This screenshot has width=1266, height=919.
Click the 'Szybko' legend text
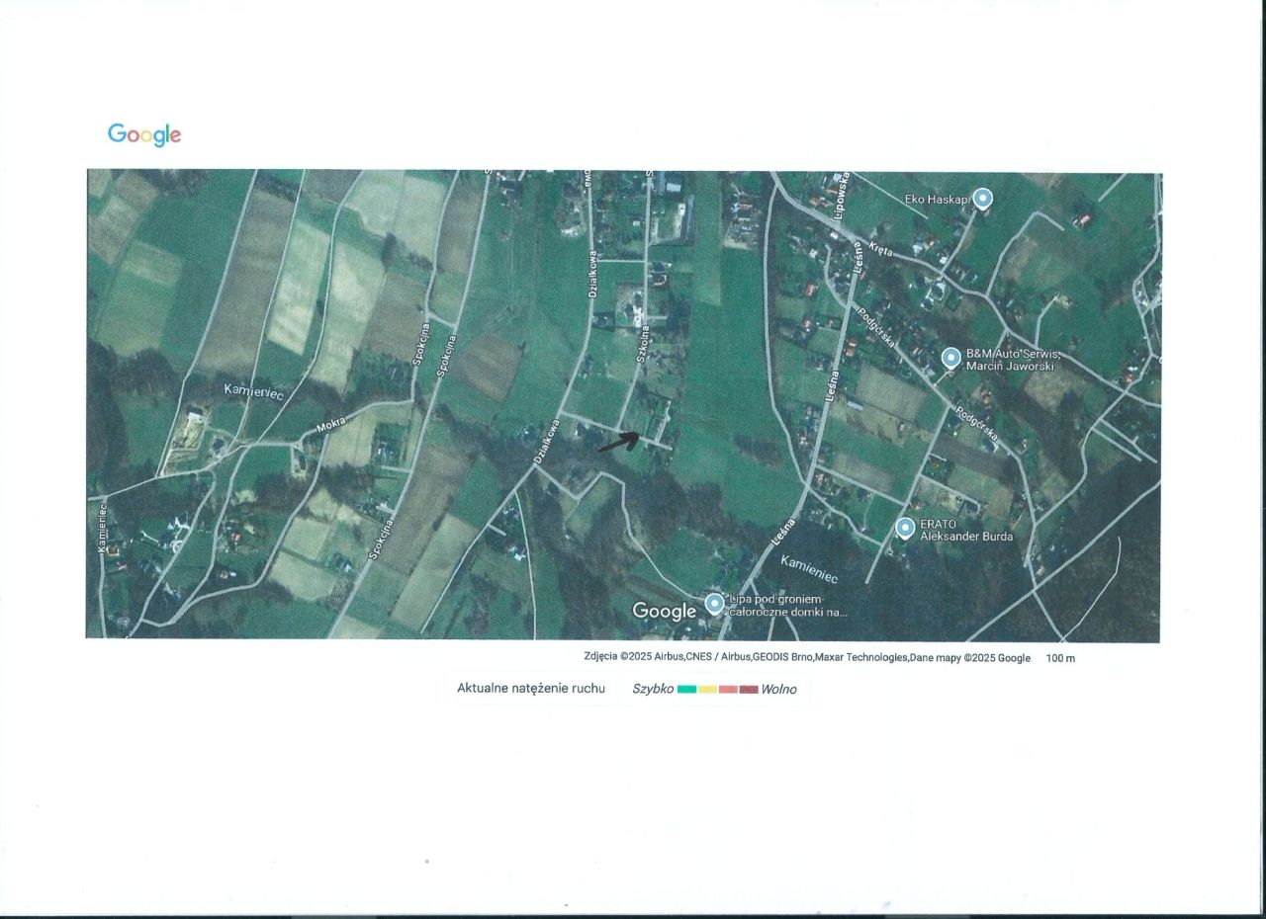pyautogui.click(x=654, y=689)
